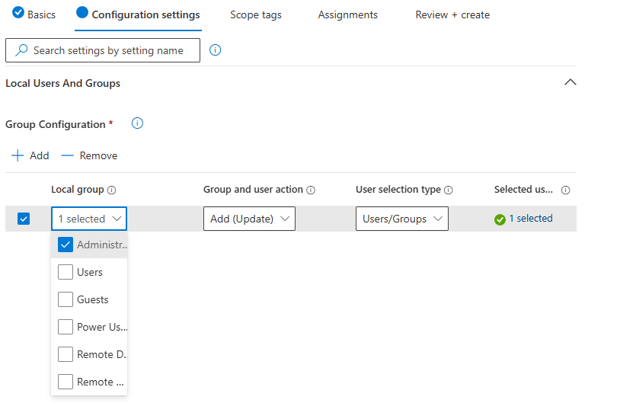Deselect the group configuration row checkbox
The image size is (636, 403).
coord(24,219)
